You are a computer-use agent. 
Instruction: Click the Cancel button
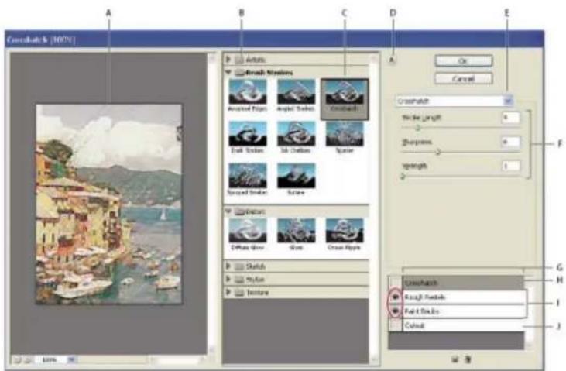[x=464, y=78]
